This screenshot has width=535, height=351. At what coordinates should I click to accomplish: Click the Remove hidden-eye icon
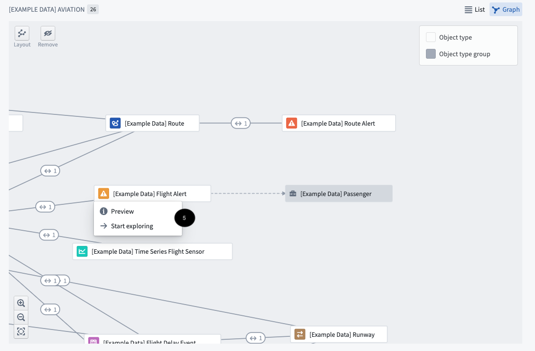[48, 33]
